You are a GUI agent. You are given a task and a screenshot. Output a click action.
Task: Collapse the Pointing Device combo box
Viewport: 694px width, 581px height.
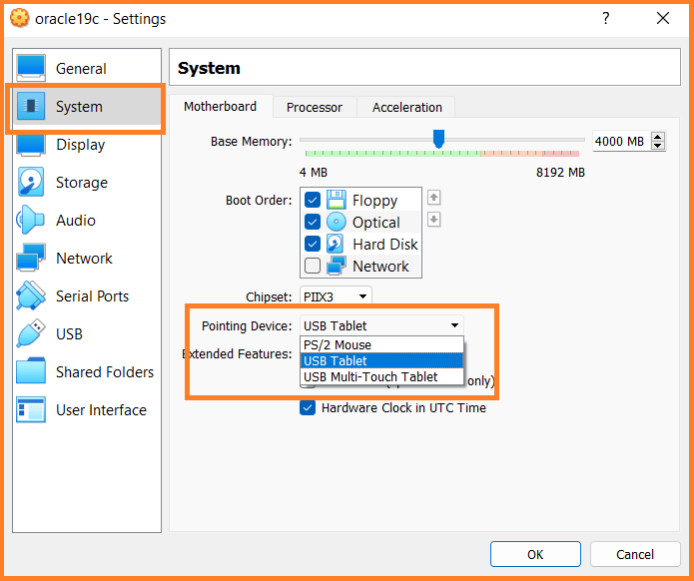381,325
